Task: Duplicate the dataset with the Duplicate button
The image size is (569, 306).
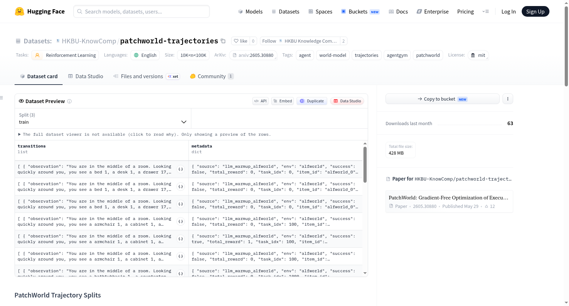Action: [x=312, y=101]
